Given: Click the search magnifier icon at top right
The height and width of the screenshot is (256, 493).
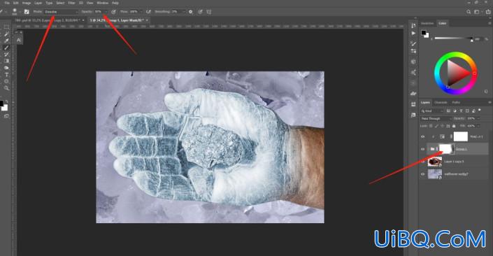Looking at the screenshot, I should click(x=469, y=12).
